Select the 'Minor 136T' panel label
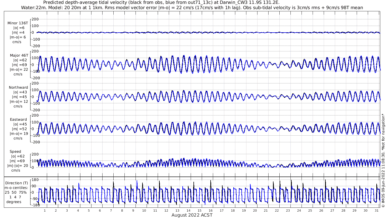Image resolution: width=388 pixels, height=221 pixels. pyautogui.click(x=18, y=23)
